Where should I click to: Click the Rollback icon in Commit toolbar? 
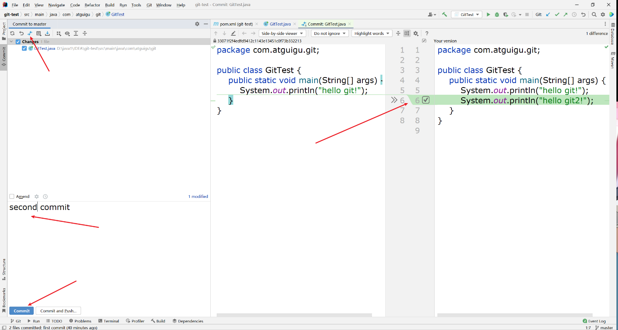coord(21,34)
